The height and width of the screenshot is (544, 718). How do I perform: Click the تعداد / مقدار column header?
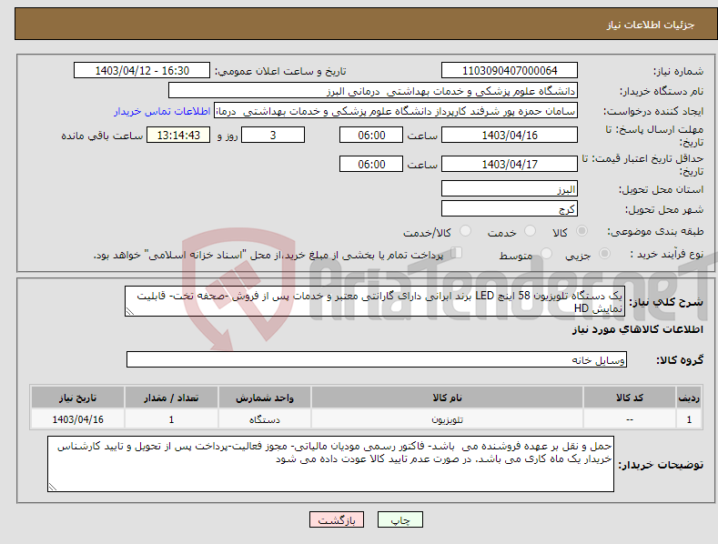[x=171, y=398]
